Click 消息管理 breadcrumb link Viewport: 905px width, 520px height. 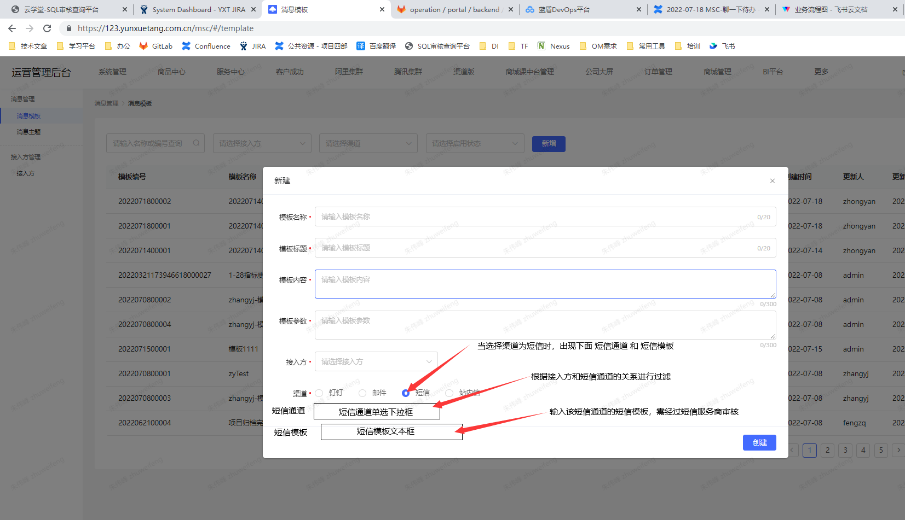coord(106,103)
